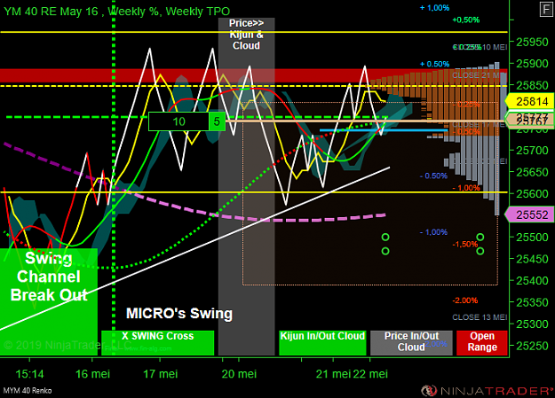Click the 25700 price axis label
Screen dimensions: 555x398
pos(532,151)
